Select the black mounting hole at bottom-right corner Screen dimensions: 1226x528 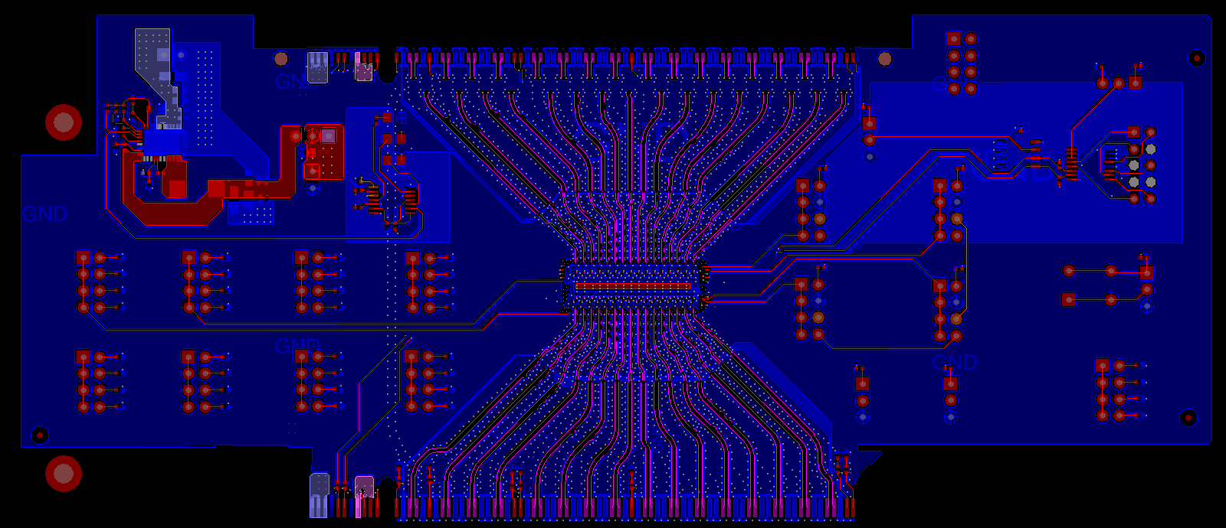1188,418
